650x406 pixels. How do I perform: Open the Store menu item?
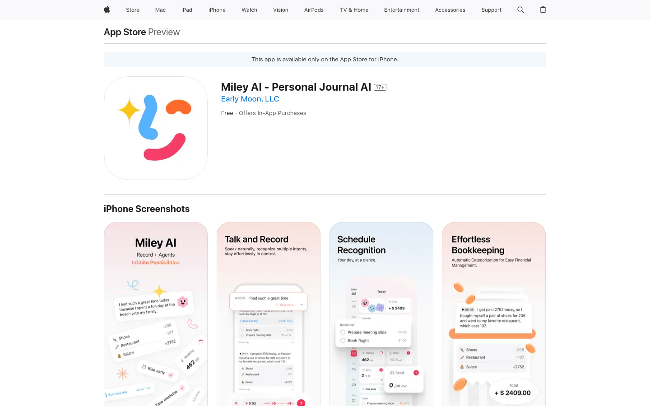133,10
